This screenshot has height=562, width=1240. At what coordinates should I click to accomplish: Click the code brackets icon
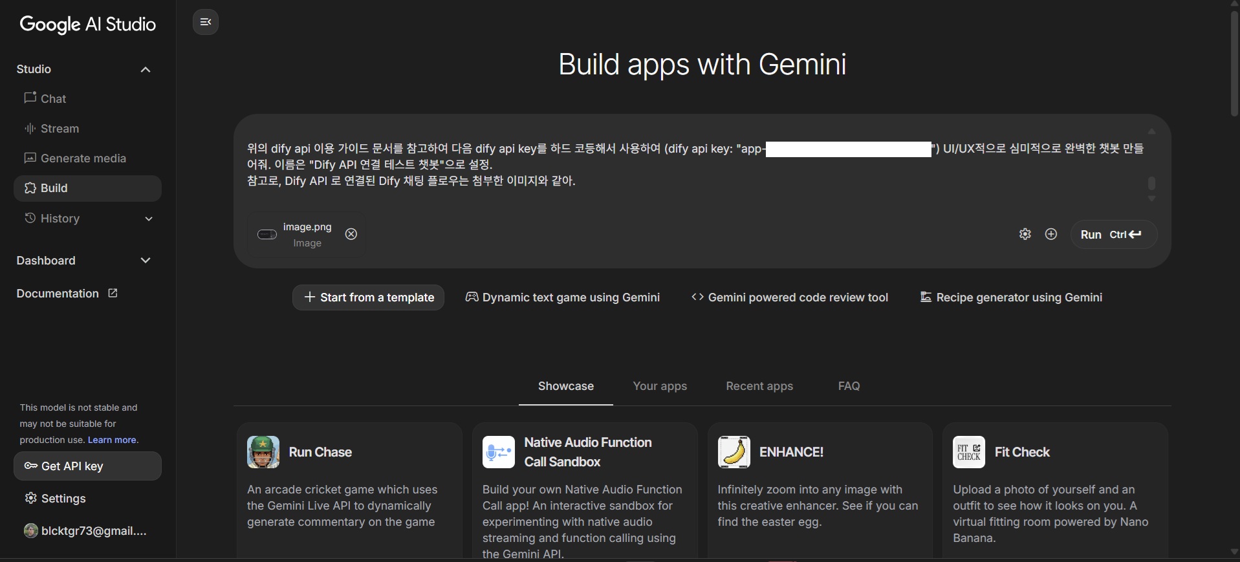(697, 297)
